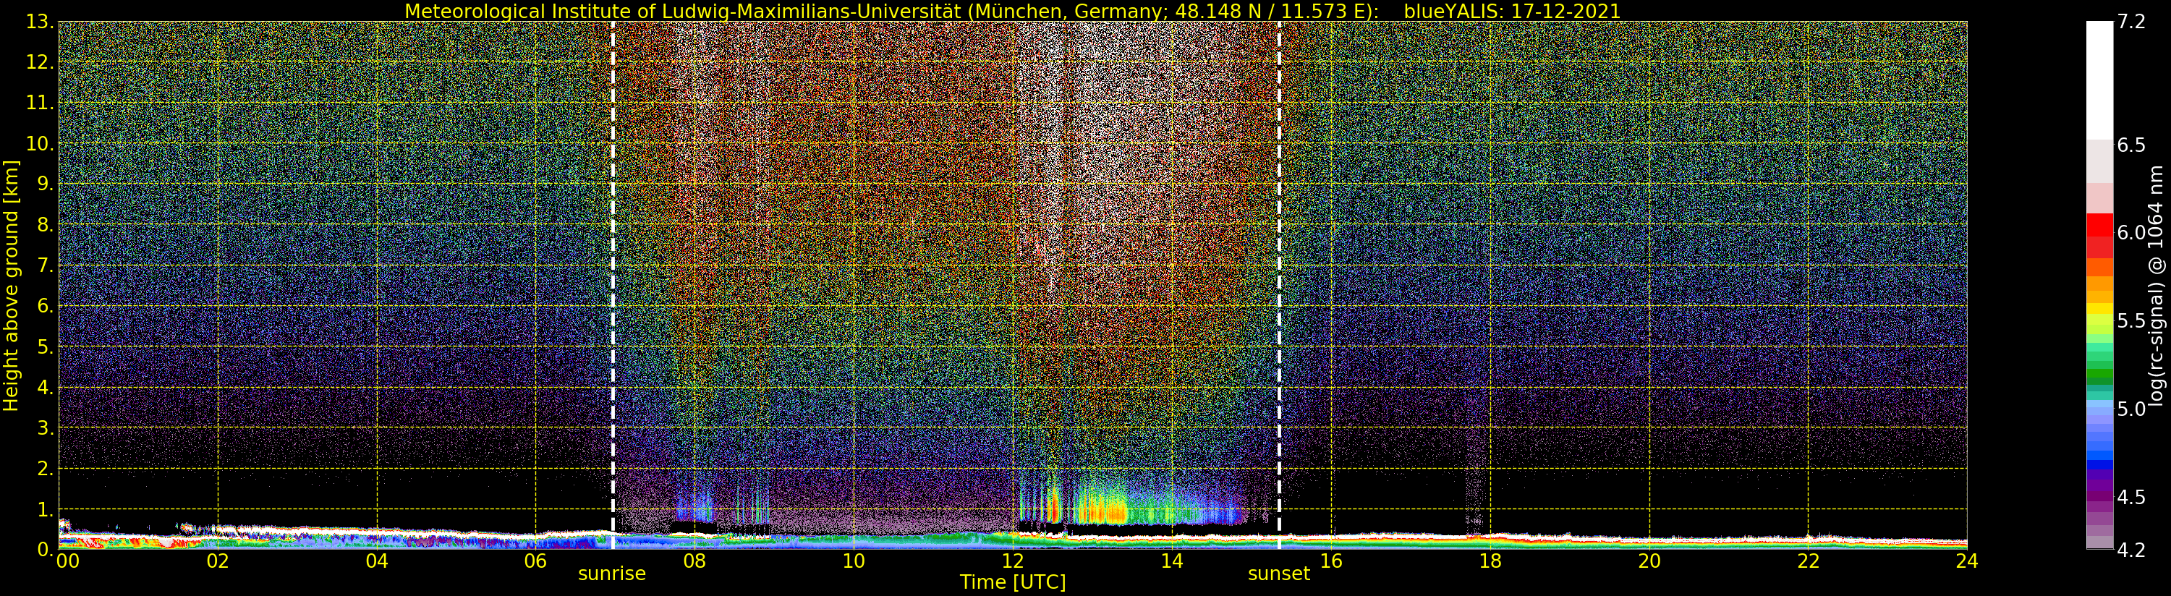
Task: Click the time axis tick label 06
Action: [535, 561]
